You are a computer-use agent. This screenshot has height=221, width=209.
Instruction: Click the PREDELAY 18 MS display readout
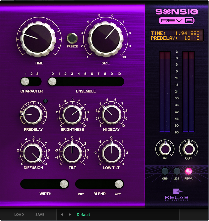coord(175,38)
